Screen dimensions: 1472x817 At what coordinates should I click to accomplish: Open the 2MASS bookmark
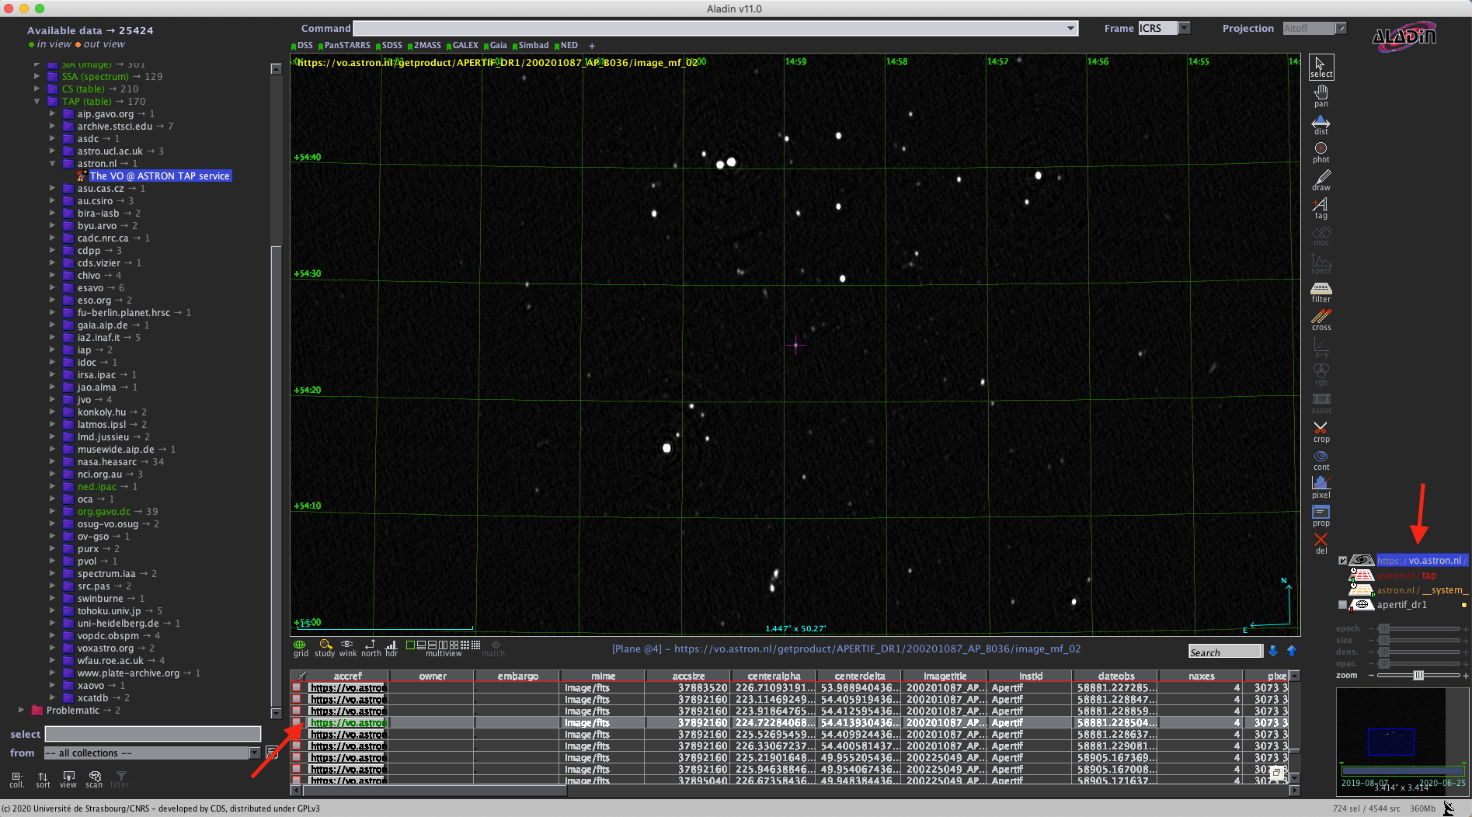point(424,46)
